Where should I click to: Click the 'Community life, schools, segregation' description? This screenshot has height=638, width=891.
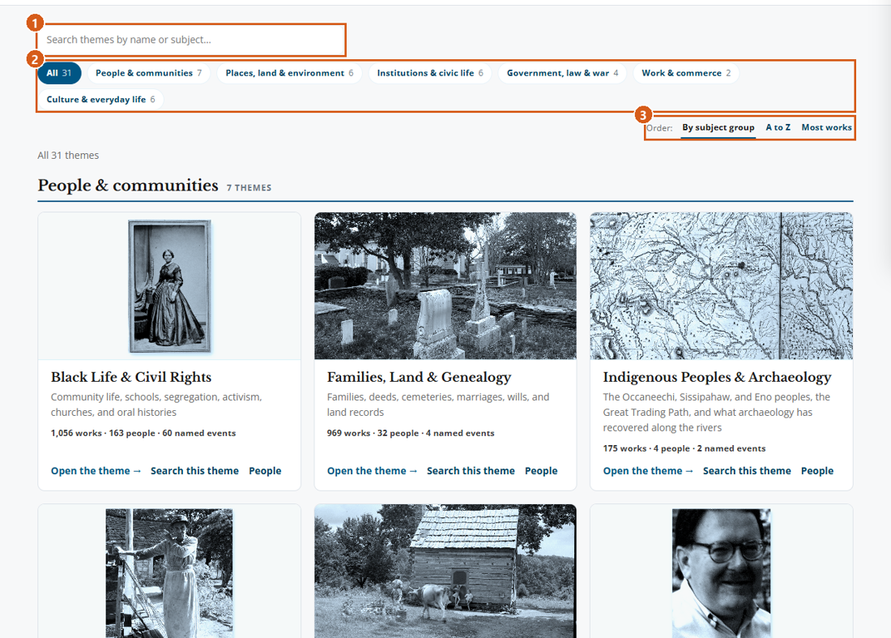point(156,405)
